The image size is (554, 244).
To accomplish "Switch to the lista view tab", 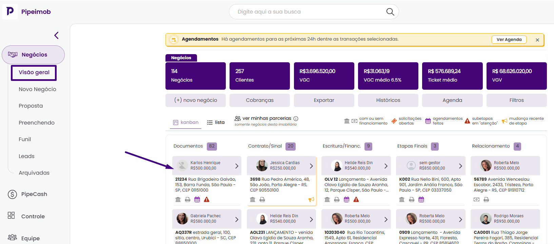I will pos(216,123).
